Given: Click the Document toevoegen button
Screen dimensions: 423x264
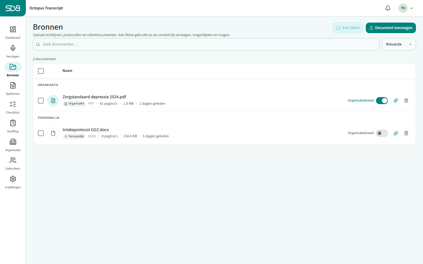Looking at the screenshot, I should [391, 28].
